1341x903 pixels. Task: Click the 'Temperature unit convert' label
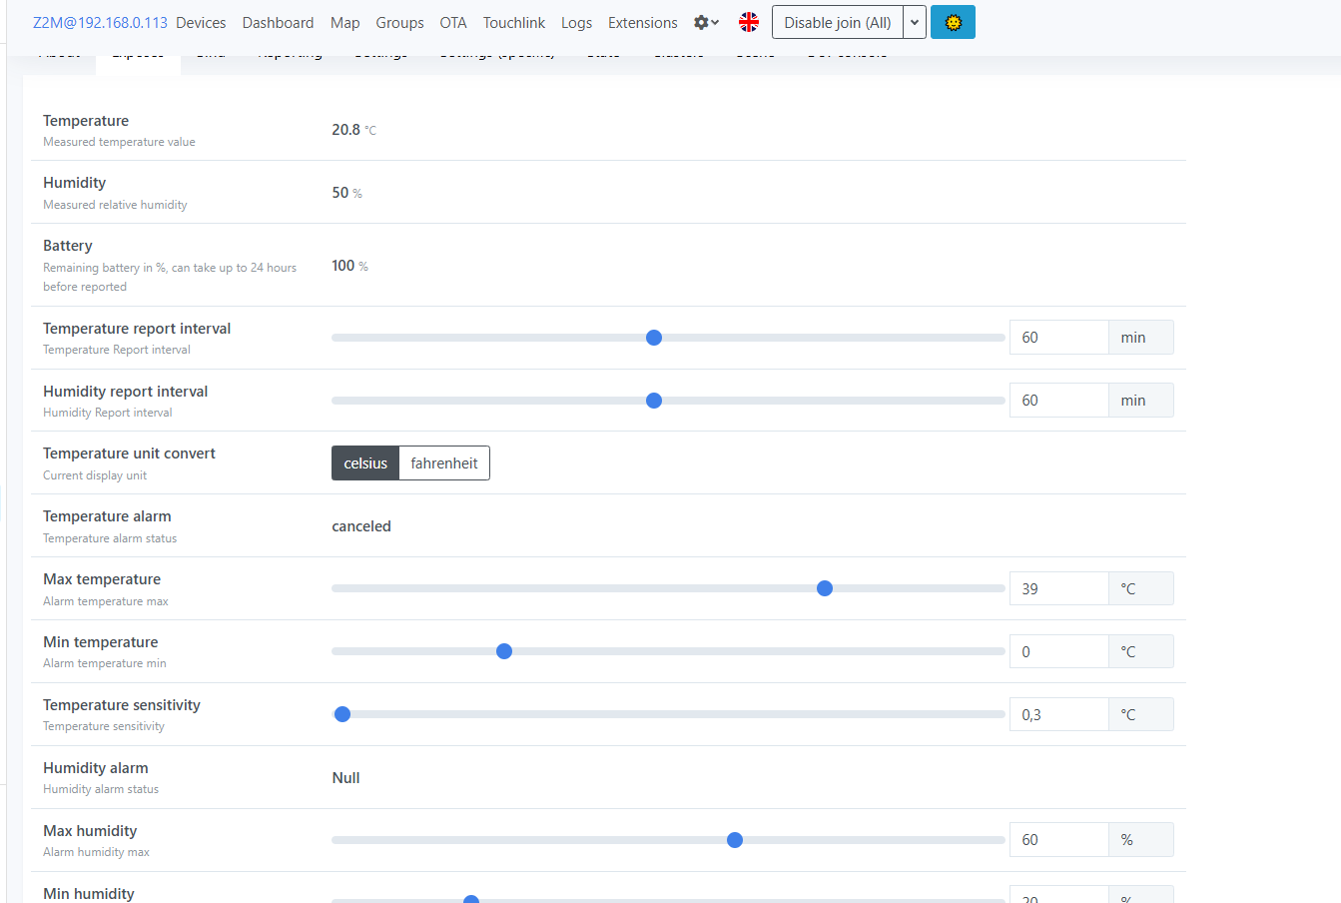(129, 453)
